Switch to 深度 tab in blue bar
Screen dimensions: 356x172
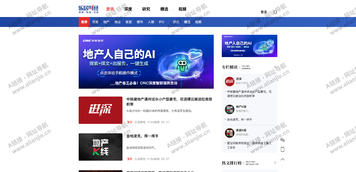pyautogui.click(x=95, y=22)
